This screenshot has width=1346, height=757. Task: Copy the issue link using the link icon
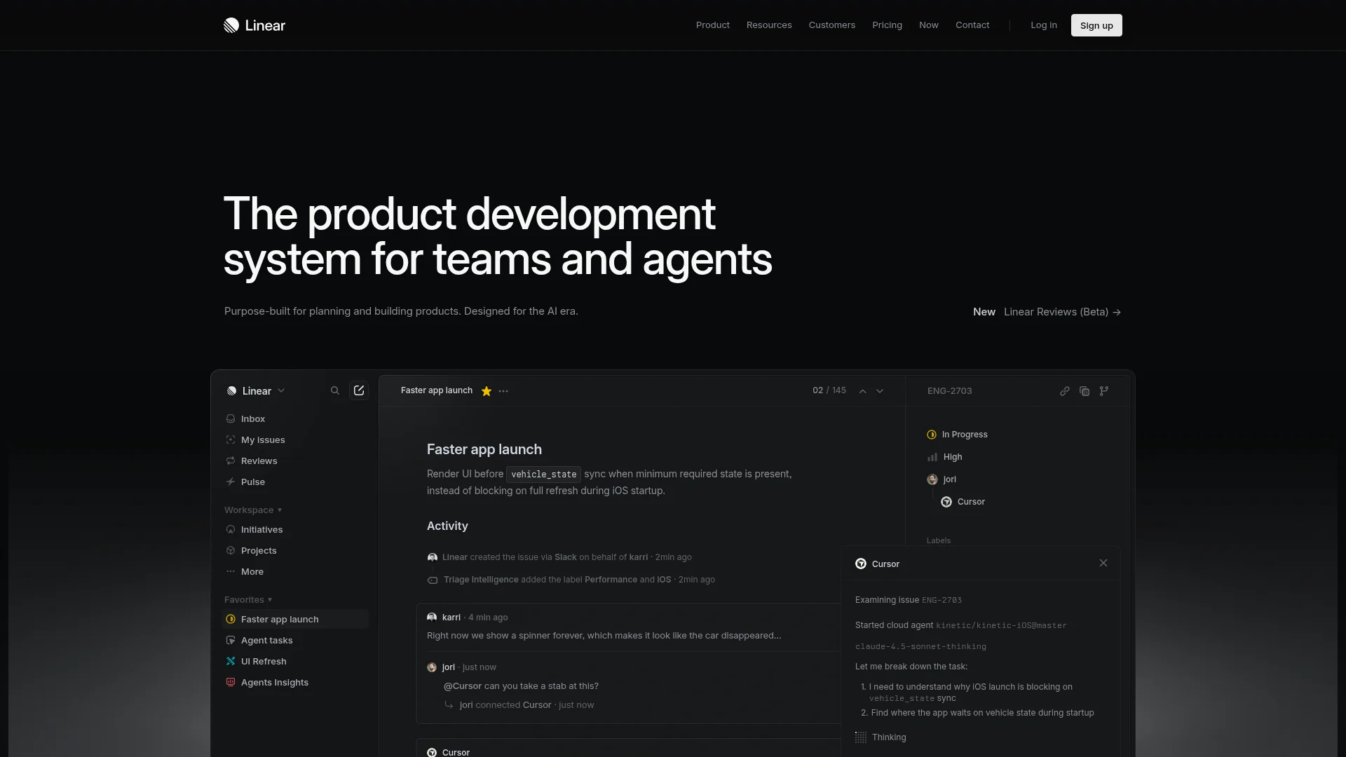(1065, 391)
